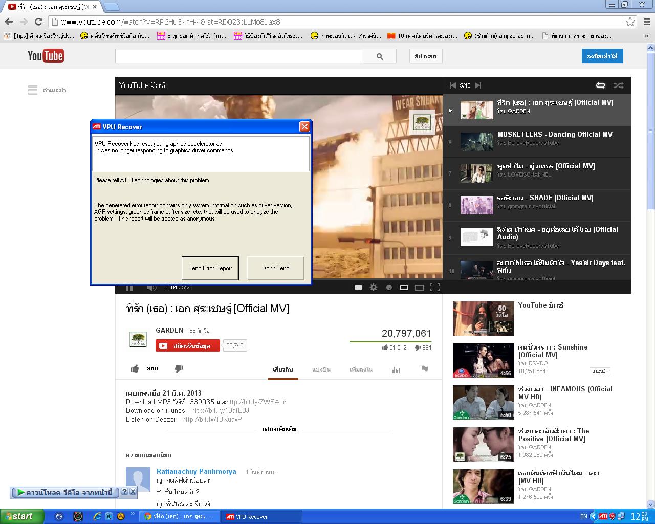
Task: Go back using Chrome's back arrow
Action: (9, 21)
